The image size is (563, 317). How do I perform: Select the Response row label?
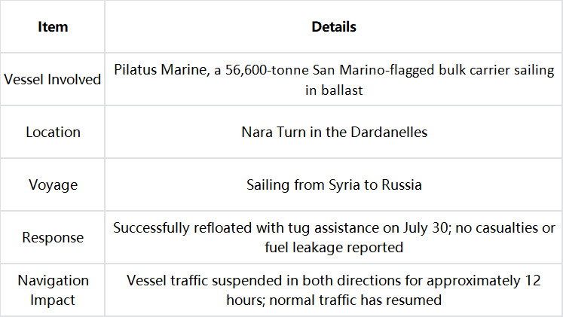point(53,237)
